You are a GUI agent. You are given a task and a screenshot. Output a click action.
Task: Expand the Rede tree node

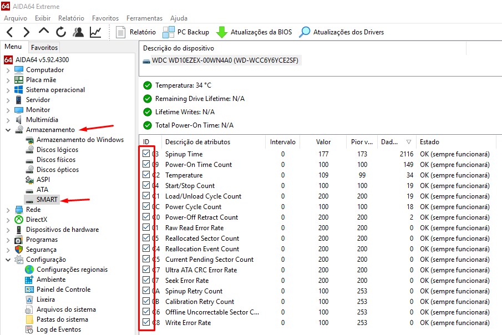coord(8,210)
